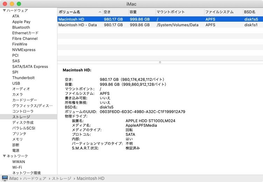The image size is (263, 182).
Task: Show the メモリ (memory) information
Action: [x=18, y=139]
